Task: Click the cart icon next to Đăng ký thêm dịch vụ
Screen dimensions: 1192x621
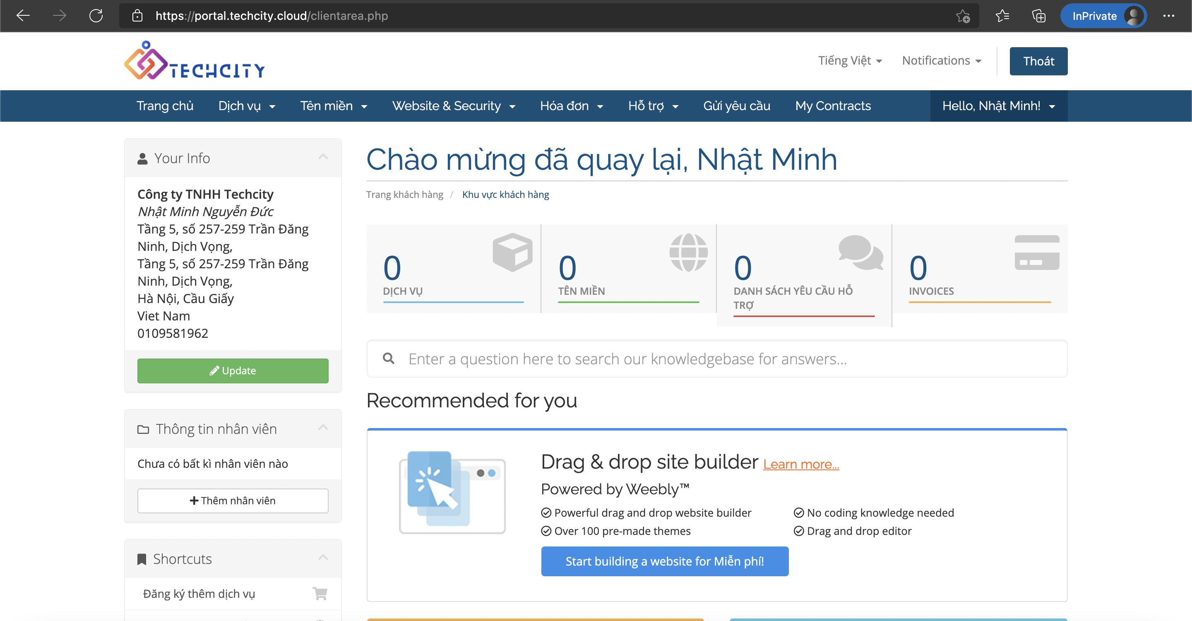Action: (320, 593)
